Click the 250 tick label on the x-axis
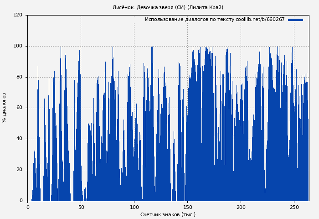This screenshot has width=319, height=219. coord(294,207)
